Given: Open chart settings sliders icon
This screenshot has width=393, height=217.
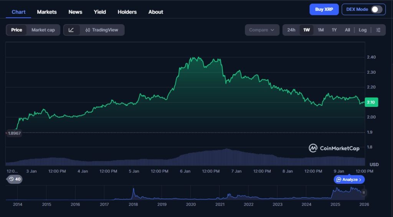Looking at the screenshot, I should pyautogui.click(x=378, y=30).
